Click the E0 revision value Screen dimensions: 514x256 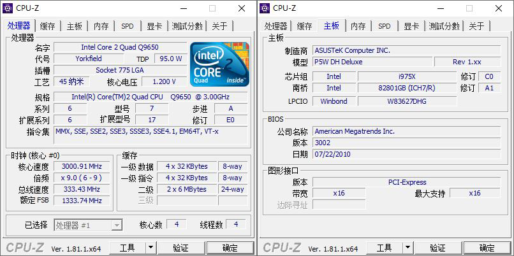pos(231,120)
